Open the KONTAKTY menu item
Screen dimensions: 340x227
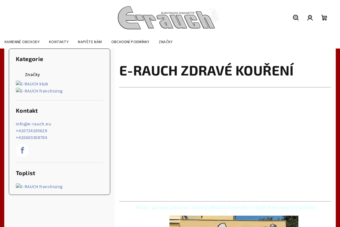(x=59, y=41)
